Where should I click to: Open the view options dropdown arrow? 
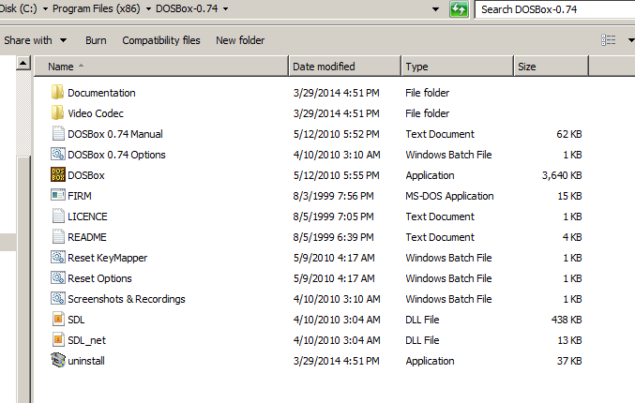coord(631,40)
